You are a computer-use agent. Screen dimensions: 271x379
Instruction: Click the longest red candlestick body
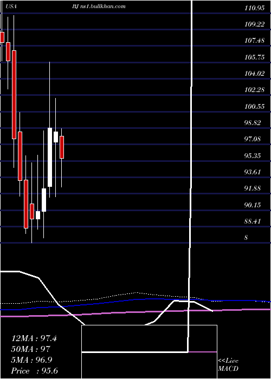point(14,95)
